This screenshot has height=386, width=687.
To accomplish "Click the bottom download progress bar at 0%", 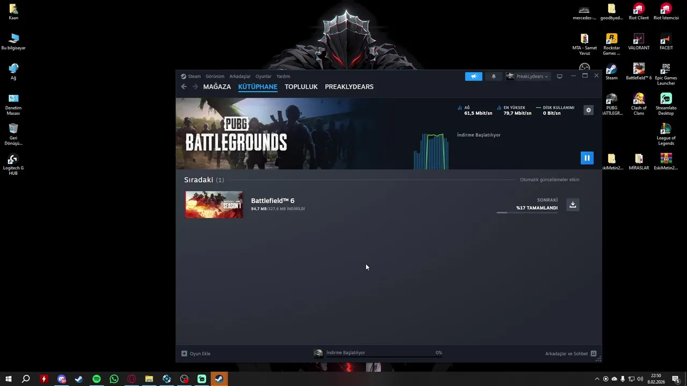I will [384, 357].
